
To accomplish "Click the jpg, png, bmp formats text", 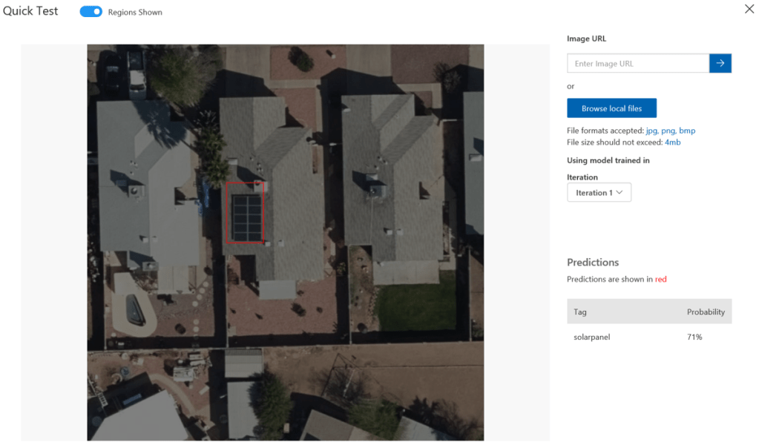I will (x=670, y=131).
